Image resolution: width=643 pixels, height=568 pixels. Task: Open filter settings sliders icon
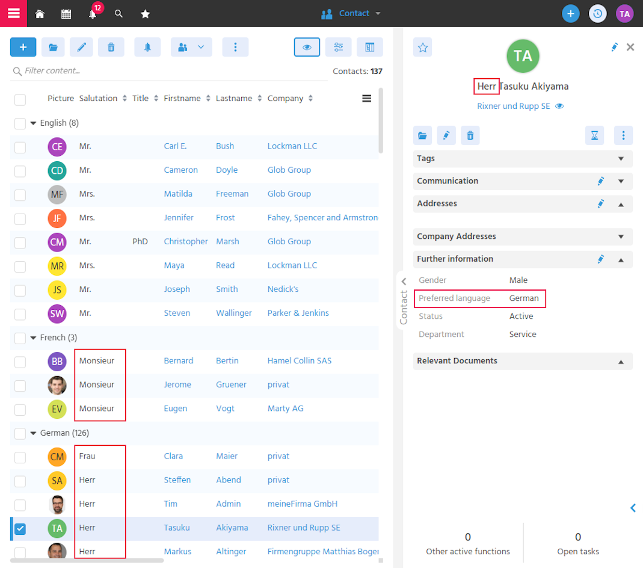(x=338, y=47)
